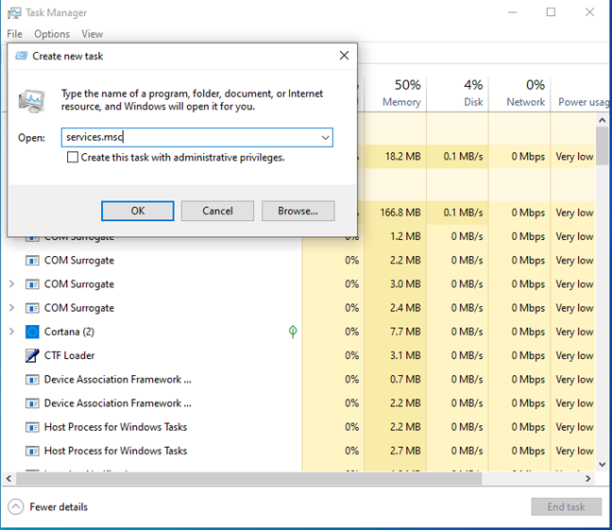This screenshot has width=612, height=530.
Task: Click the icon of Host Process row using 2.7 MB
Action: coord(32,451)
